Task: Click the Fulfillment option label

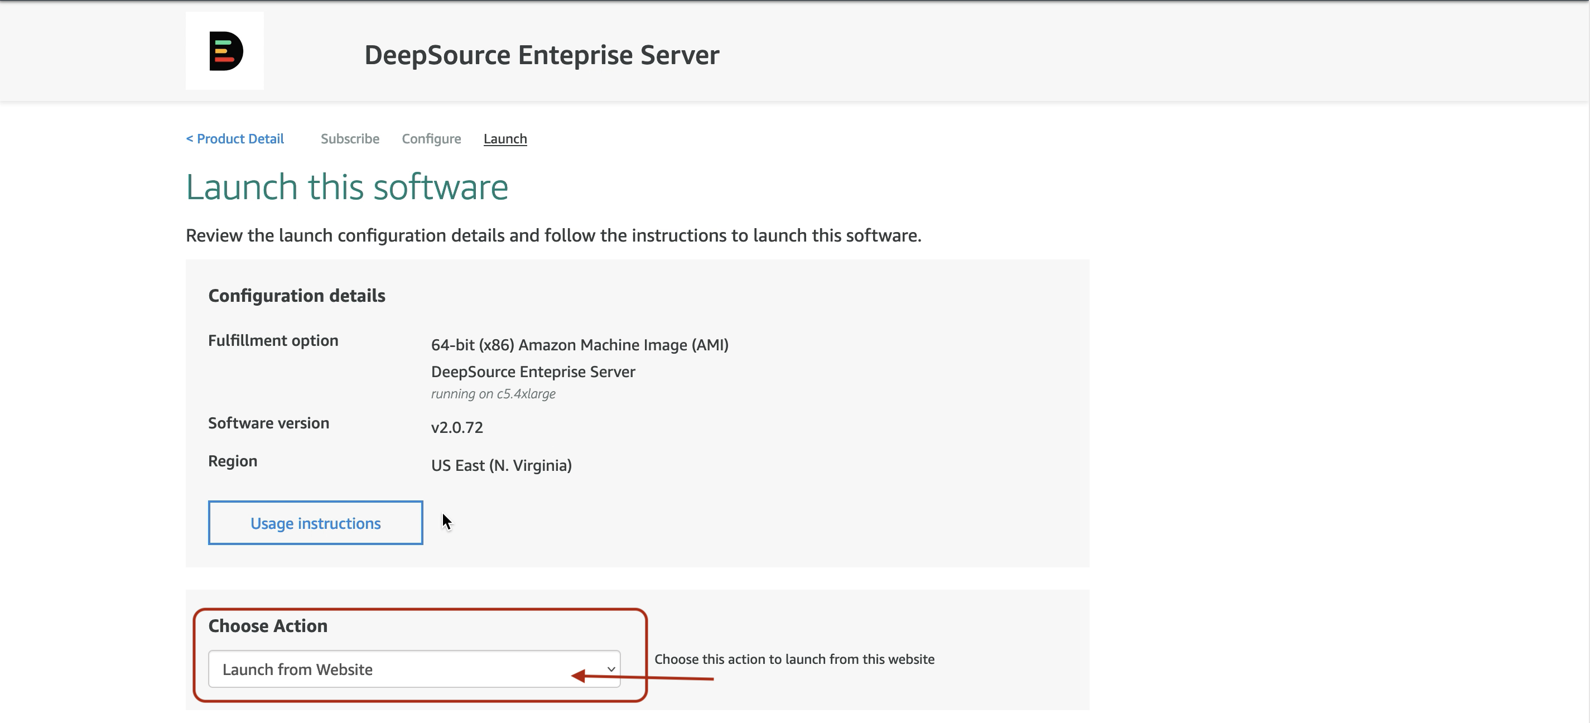Action: [x=273, y=341]
